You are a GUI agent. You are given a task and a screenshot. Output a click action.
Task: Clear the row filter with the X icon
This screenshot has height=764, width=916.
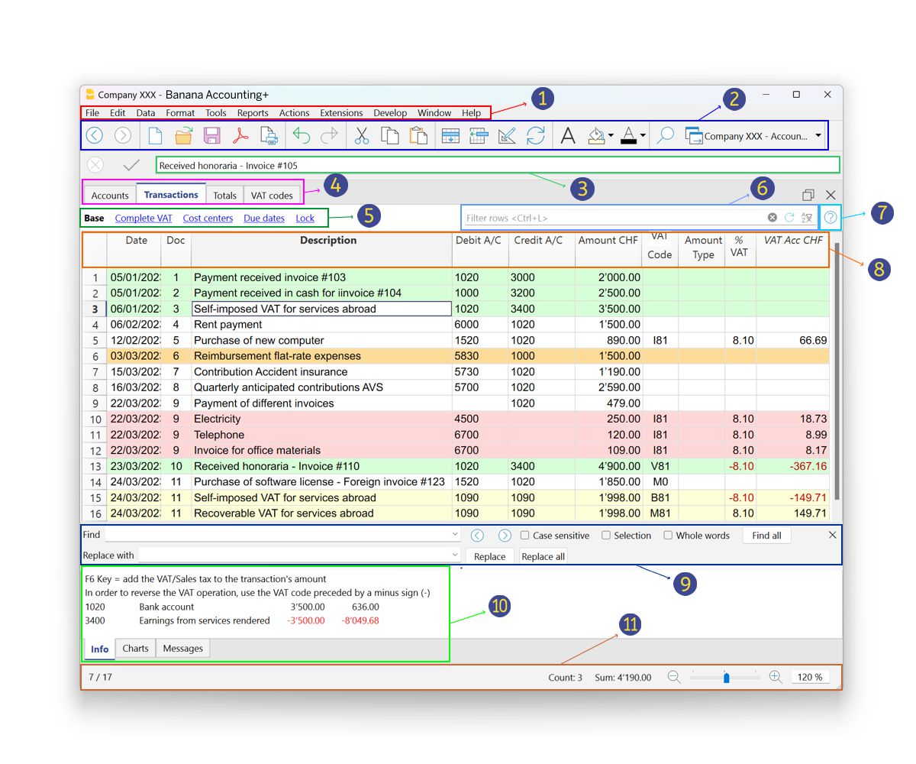click(x=772, y=218)
